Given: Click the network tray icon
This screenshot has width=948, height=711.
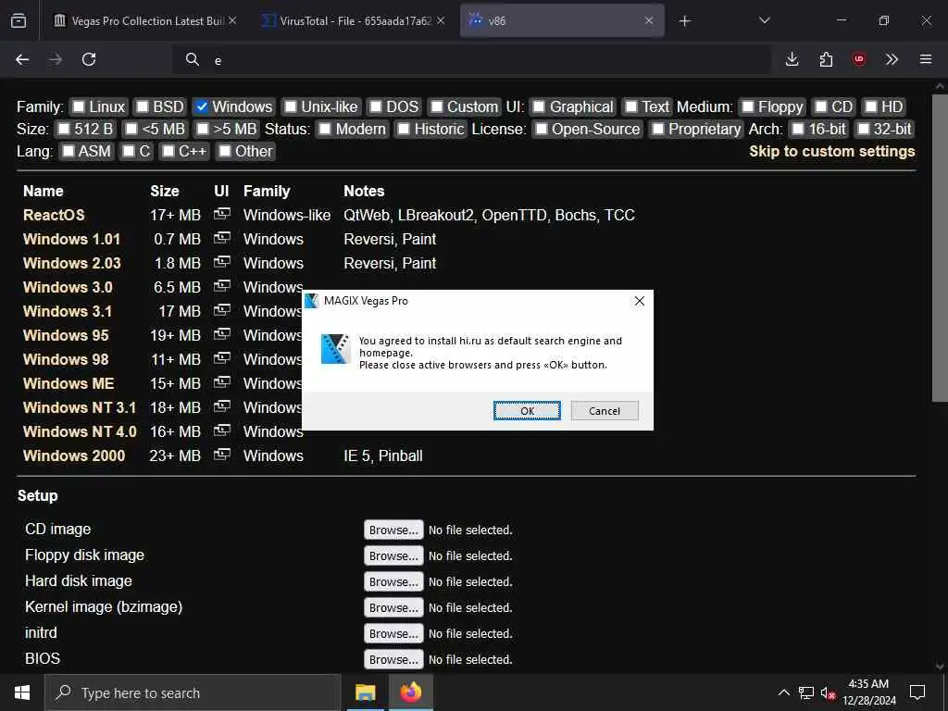Looking at the screenshot, I should (806, 692).
